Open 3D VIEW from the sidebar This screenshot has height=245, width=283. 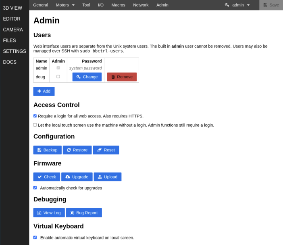tap(12, 8)
